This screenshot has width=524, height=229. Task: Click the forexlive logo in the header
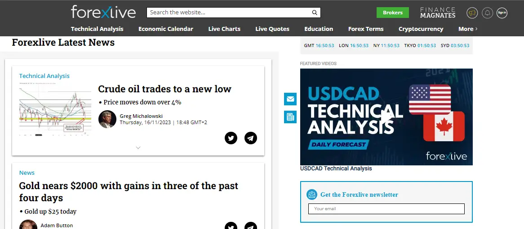(103, 12)
